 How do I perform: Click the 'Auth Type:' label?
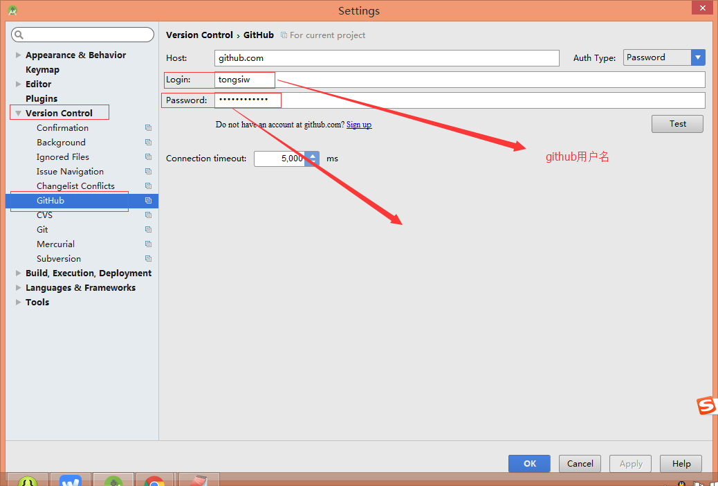594,58
